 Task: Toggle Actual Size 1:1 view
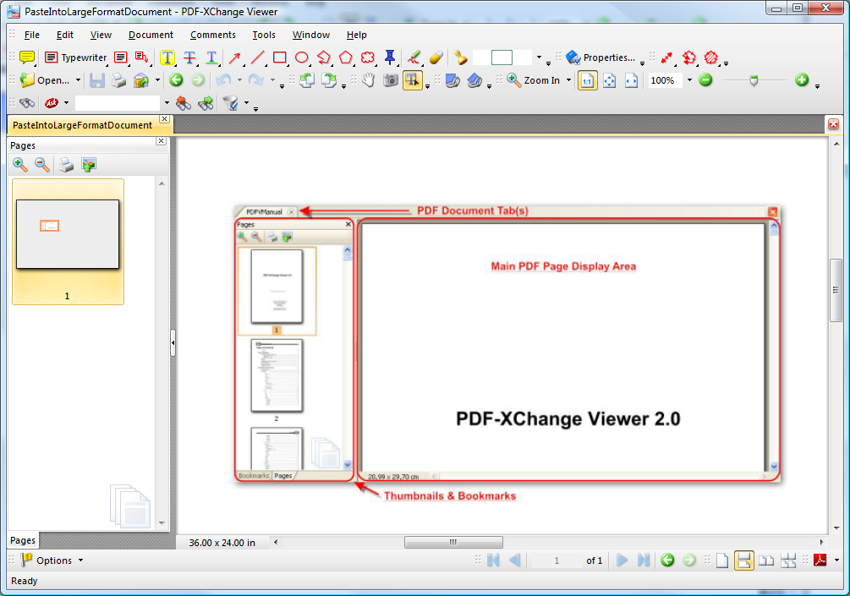(587, 80)
